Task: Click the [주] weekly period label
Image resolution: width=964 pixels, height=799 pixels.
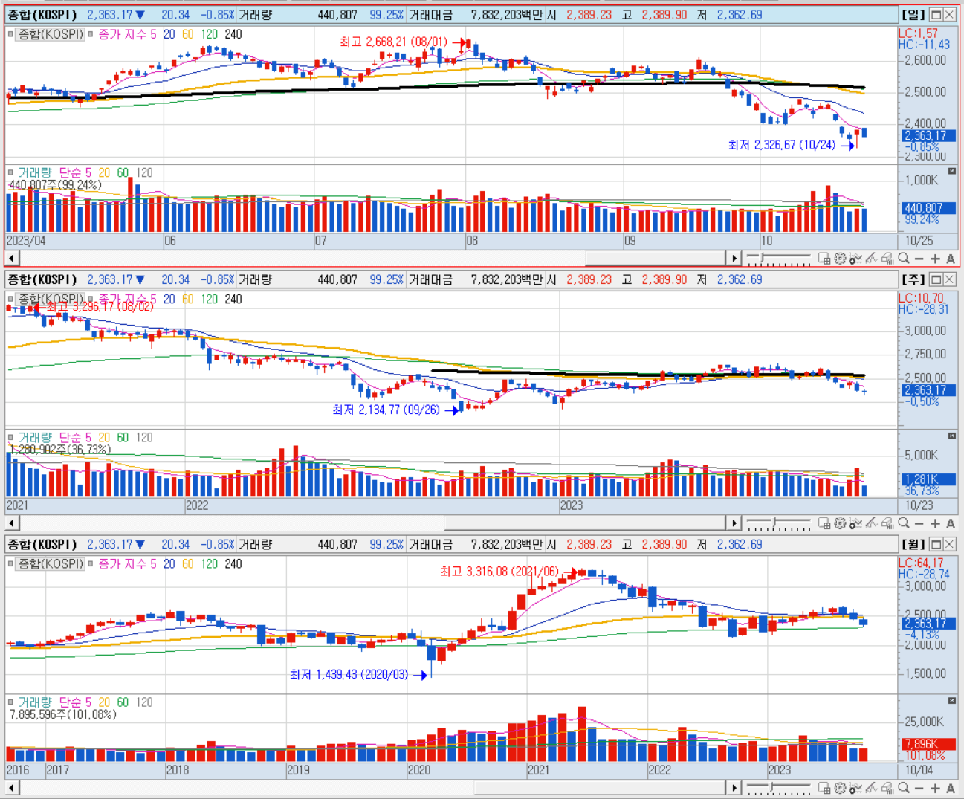Action: 913,279
